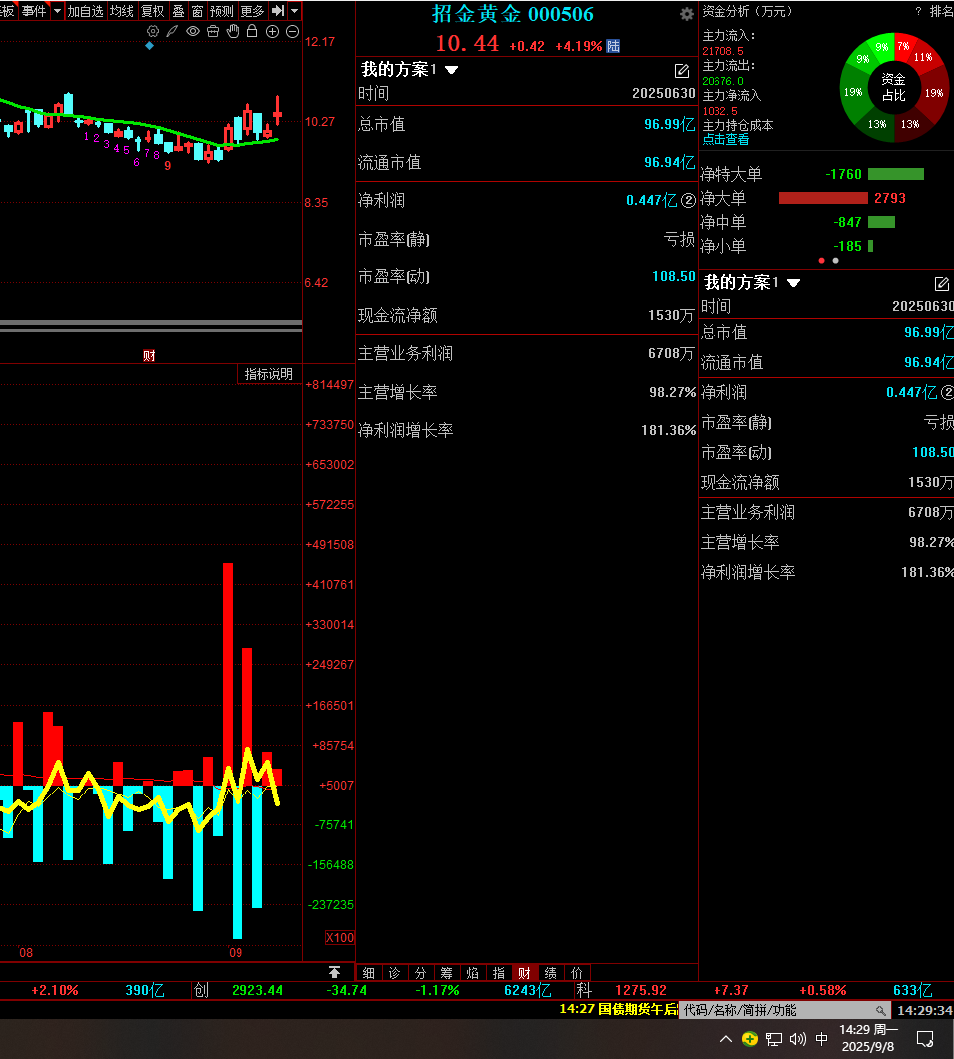Screen dimensions: 954x1059
Task: Switch to 焰 tab
Action: pos(473,973)
